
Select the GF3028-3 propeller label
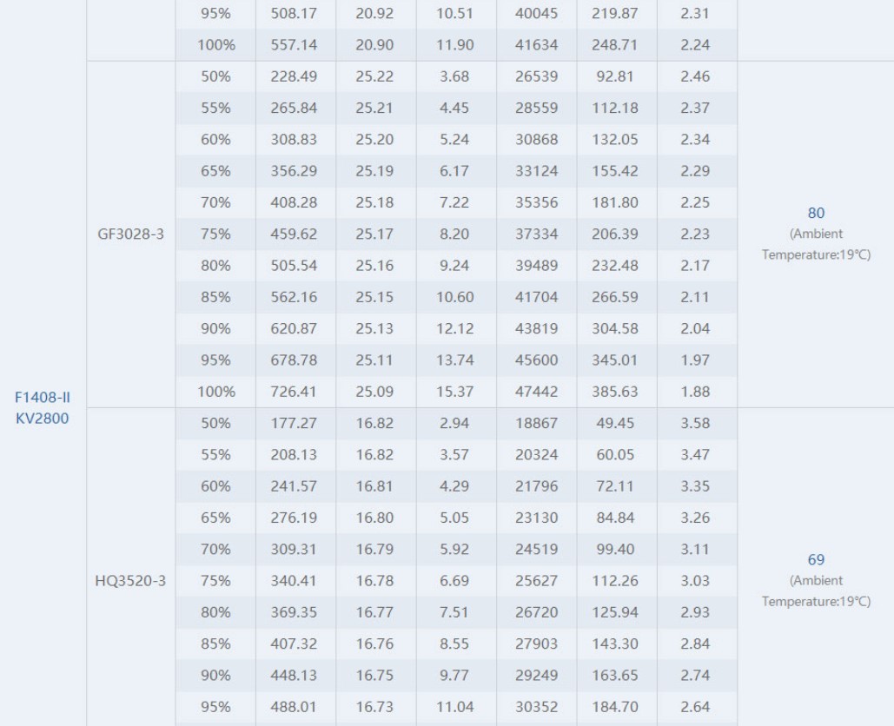point(130,234)
